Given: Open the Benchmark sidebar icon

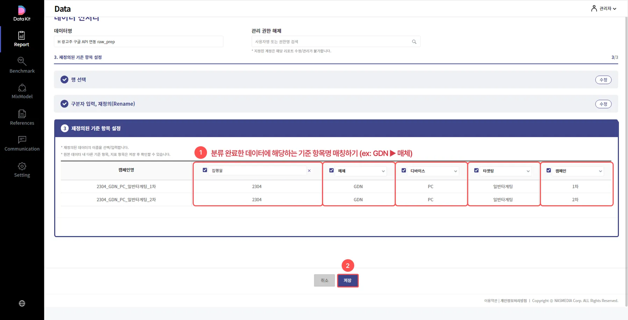Looking at the screenshot, I should (22, 61).
